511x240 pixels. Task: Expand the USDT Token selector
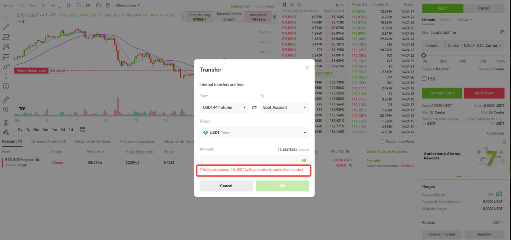254,133
